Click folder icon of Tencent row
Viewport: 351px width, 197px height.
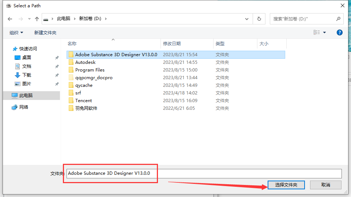coord(71,101)
